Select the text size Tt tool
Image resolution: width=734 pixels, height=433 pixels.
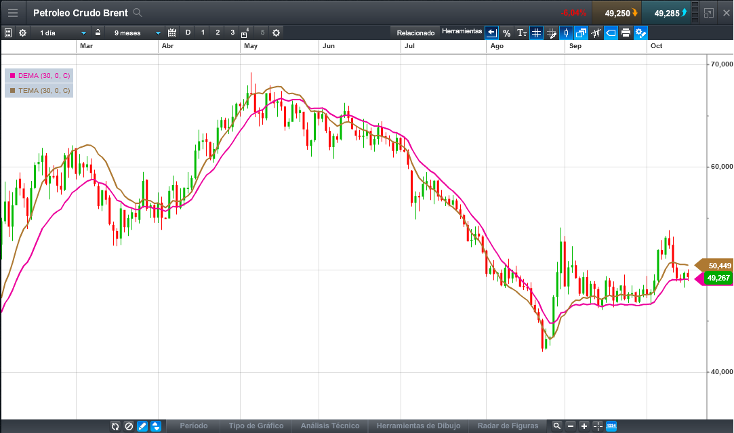coord(521,33)
